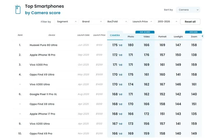
Task: Click the smartphone camera logo icon
Action: coord(18,9)
